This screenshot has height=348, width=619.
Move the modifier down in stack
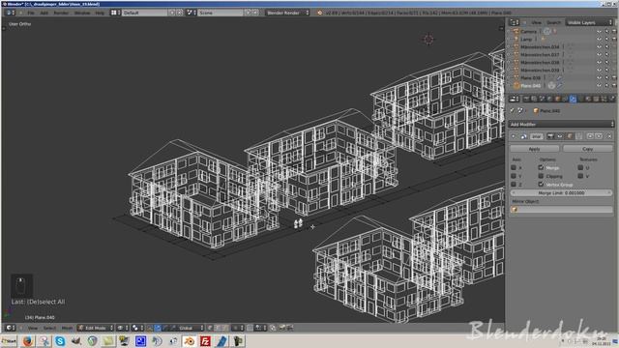tap(599, 136)
